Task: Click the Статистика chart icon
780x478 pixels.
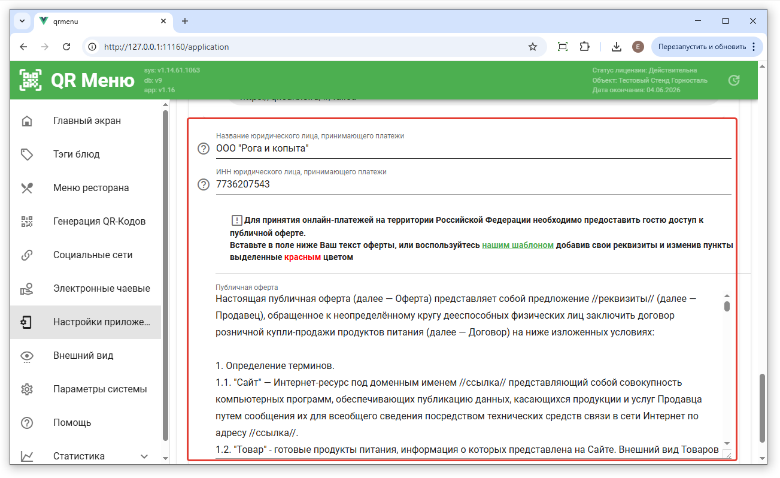Action: tap(27, 456)
